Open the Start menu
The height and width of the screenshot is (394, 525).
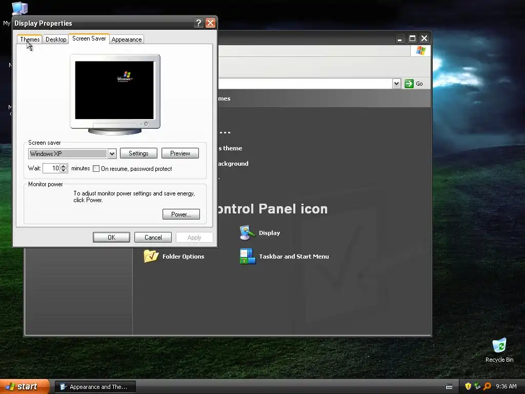pyautogui.click(x=24, y=386)
